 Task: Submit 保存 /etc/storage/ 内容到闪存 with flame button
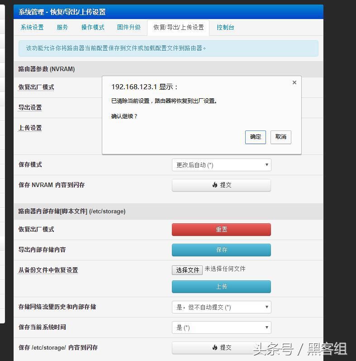click(222, 348)
